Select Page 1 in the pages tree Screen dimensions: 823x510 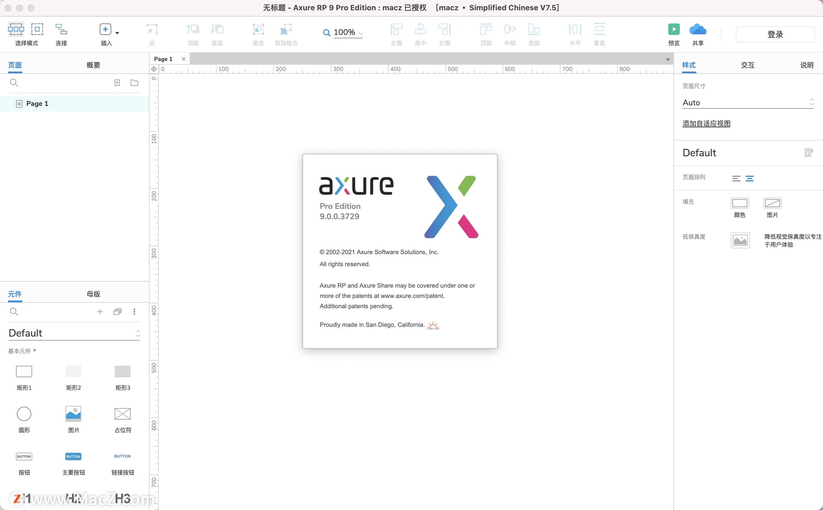click(75, 104)
